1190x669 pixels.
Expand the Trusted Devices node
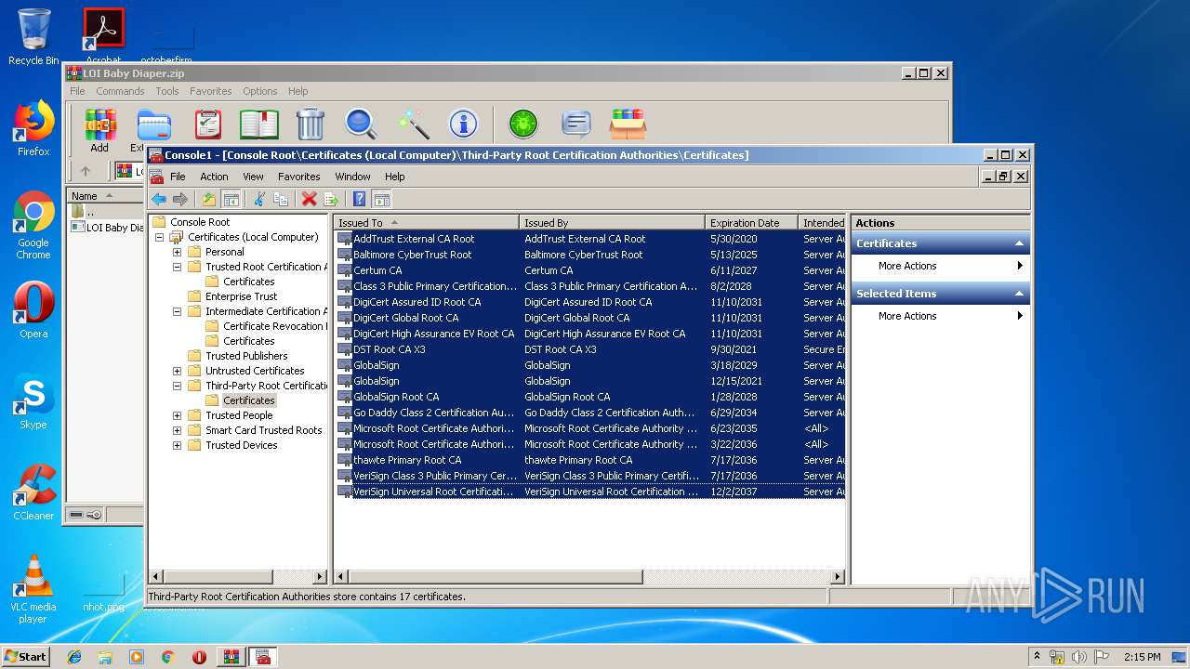(x=177, y=445)
